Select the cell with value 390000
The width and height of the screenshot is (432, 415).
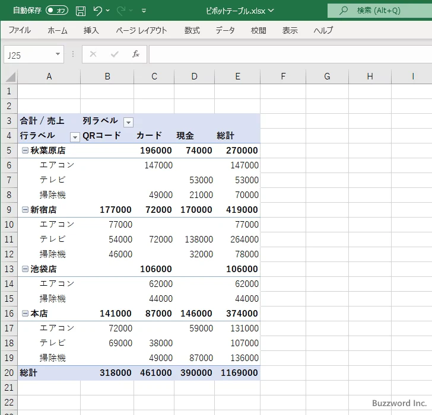click(194, 373)
